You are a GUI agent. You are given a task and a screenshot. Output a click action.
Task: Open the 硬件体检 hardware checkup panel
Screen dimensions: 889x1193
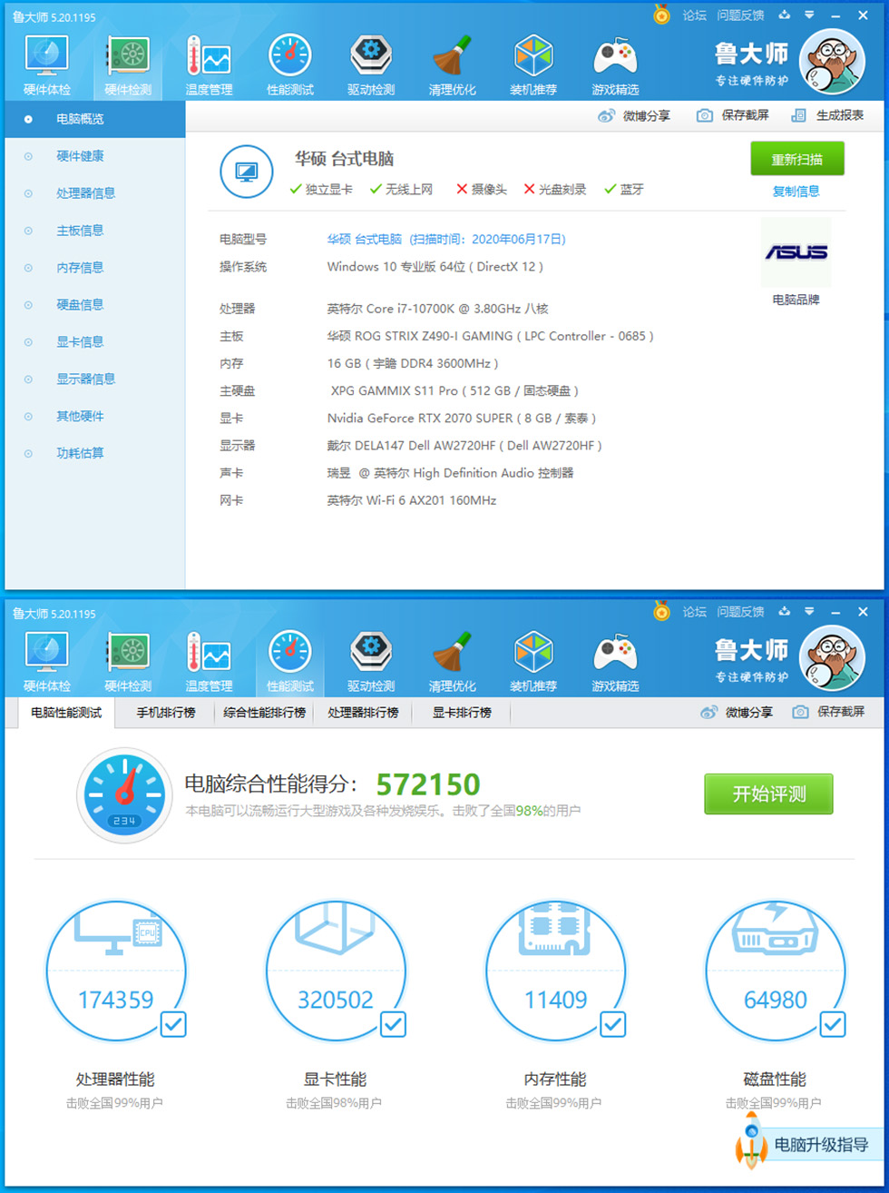46,62
